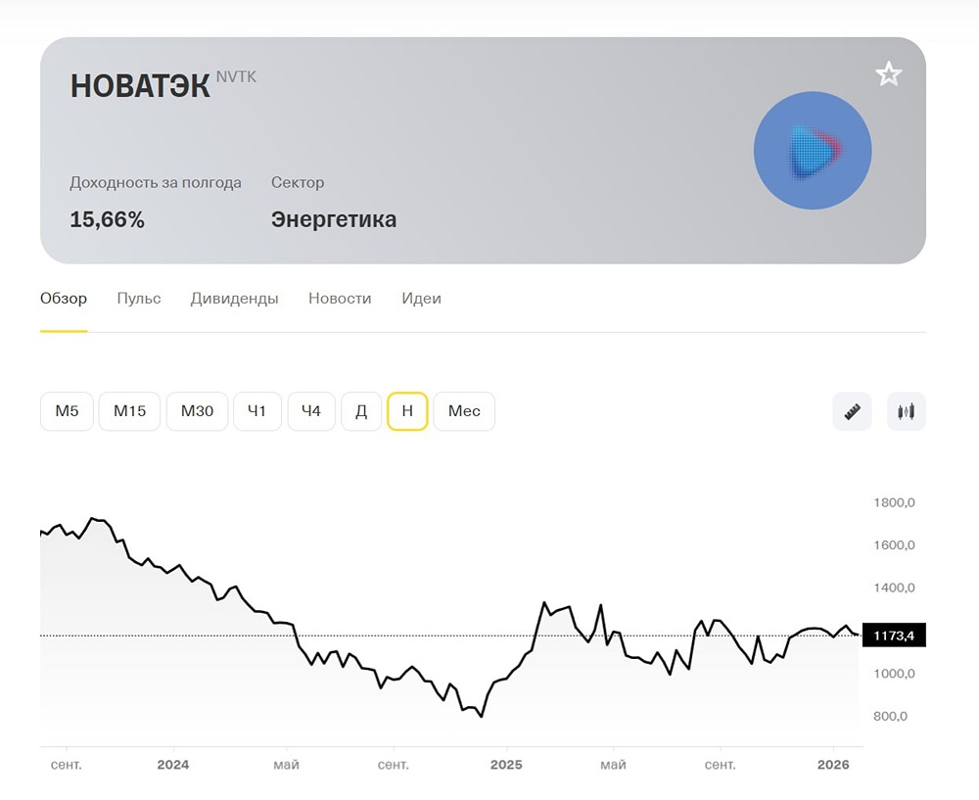Switch to the Пульс tab
The width and height of the screenshot is (979, 800).
139,299
